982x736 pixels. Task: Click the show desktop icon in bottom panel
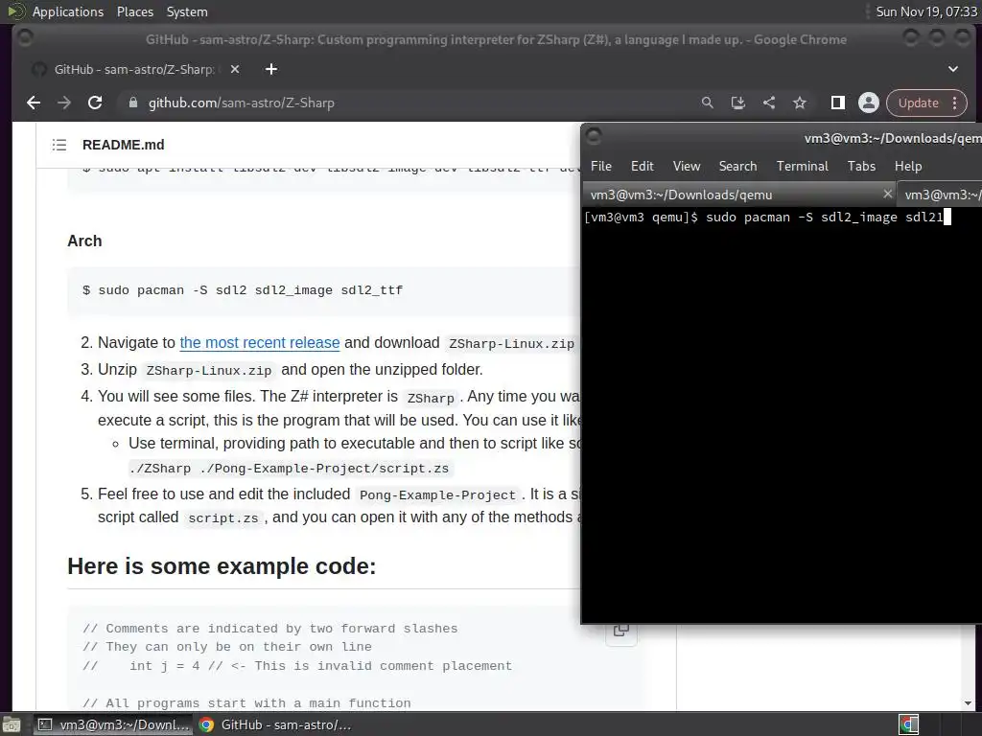click(x=12, y=724)
